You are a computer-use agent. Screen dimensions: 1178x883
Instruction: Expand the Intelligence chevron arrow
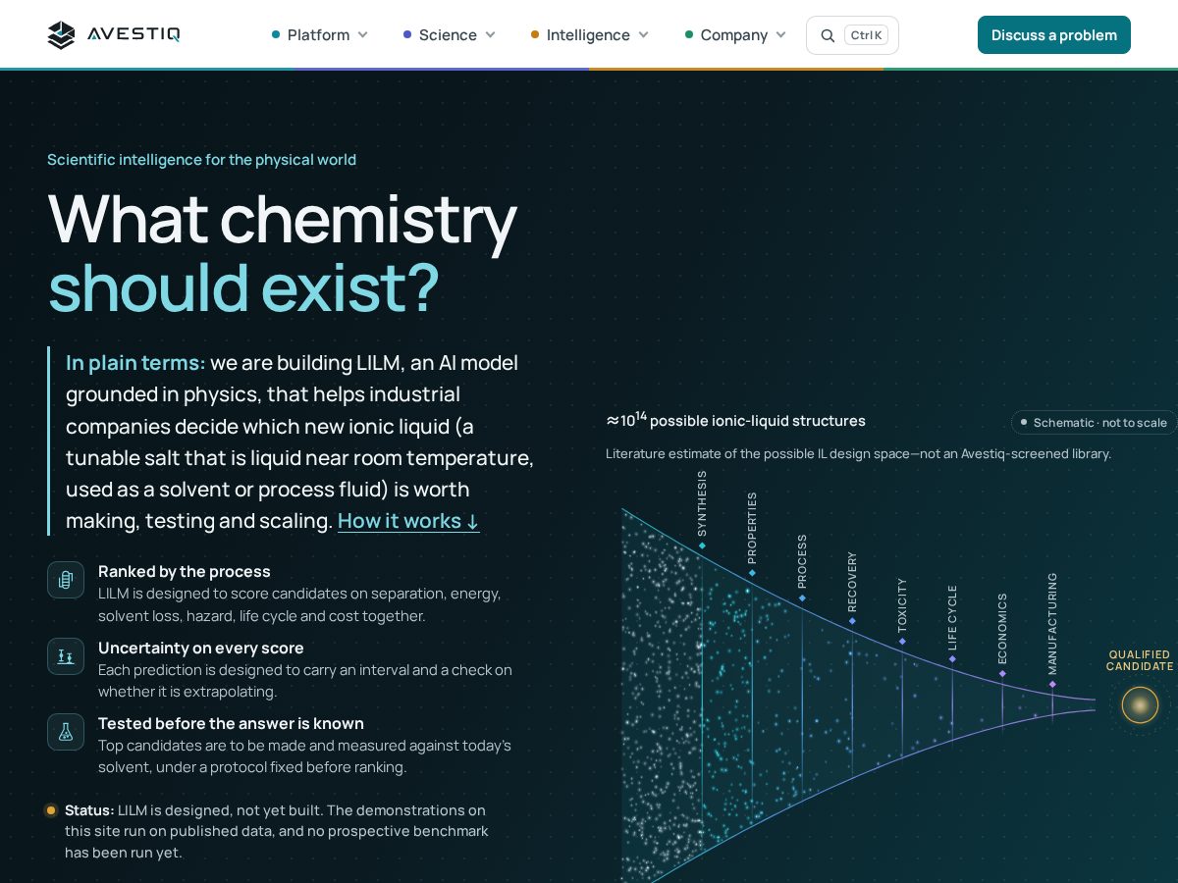(643, 35)
